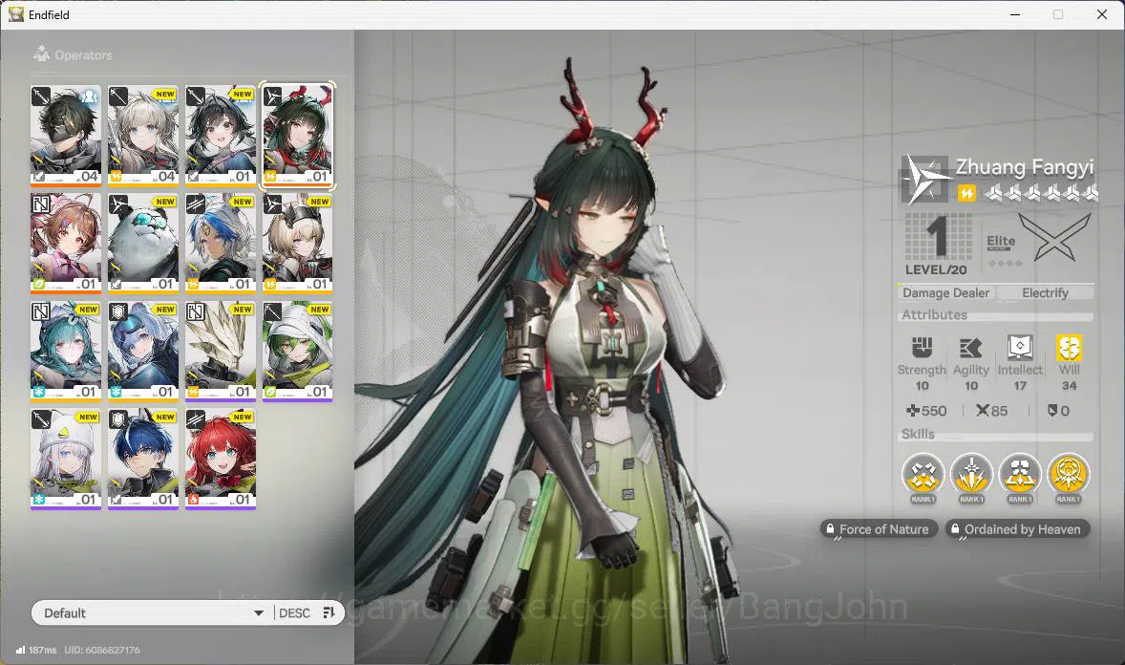Click the Elite promotion emblem
This screenshot has height=665, width=1125.
(1054, 238)
